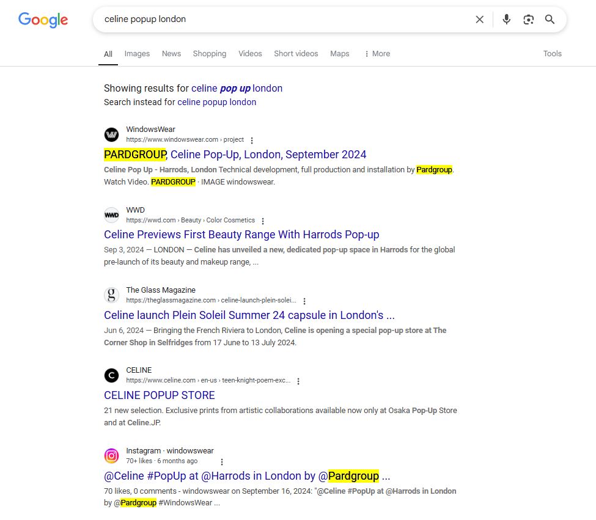The height and width of the screenshot is (520, 596).
Task: Click the windowswear.com URL breadcrumb
Action: click(x=185, y=140)
